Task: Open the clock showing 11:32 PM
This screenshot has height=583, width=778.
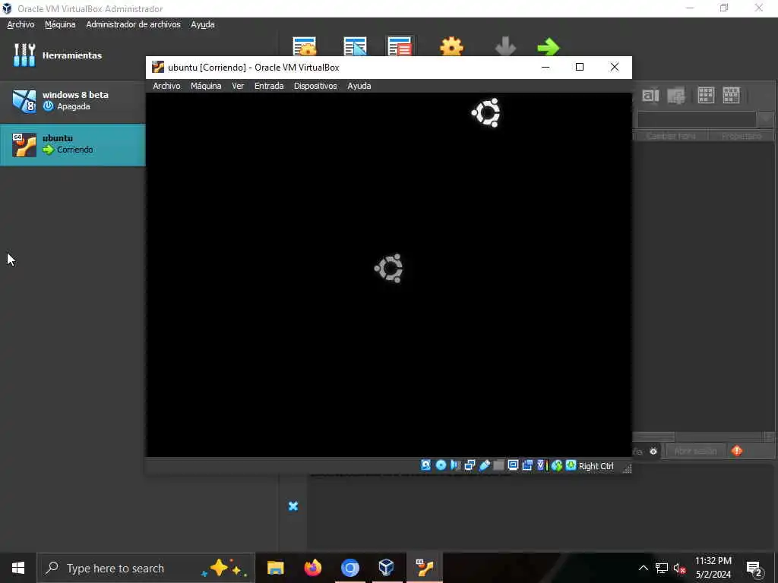Action: pyautogui.click(x=713, y=568)
